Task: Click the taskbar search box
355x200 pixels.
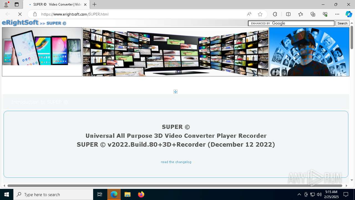Action: pos(53,194)
